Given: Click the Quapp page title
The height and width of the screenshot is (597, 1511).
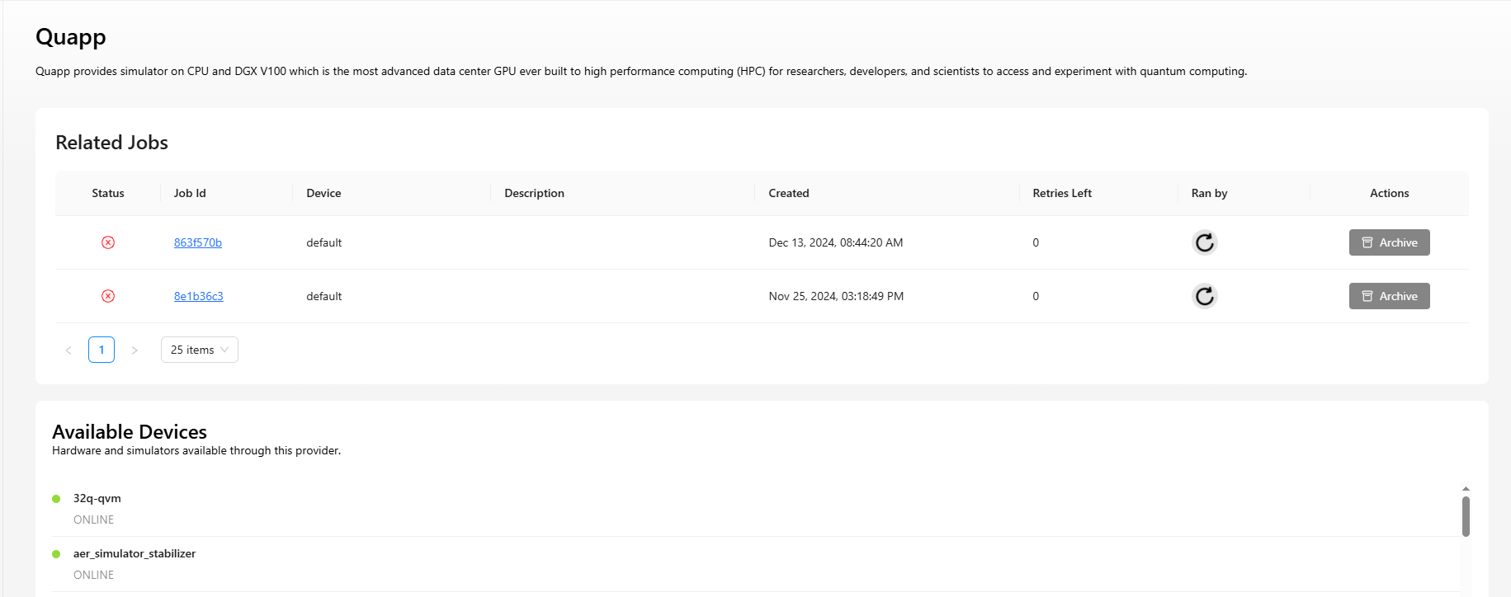Looking at the screenshot, I should coord(71,37).
